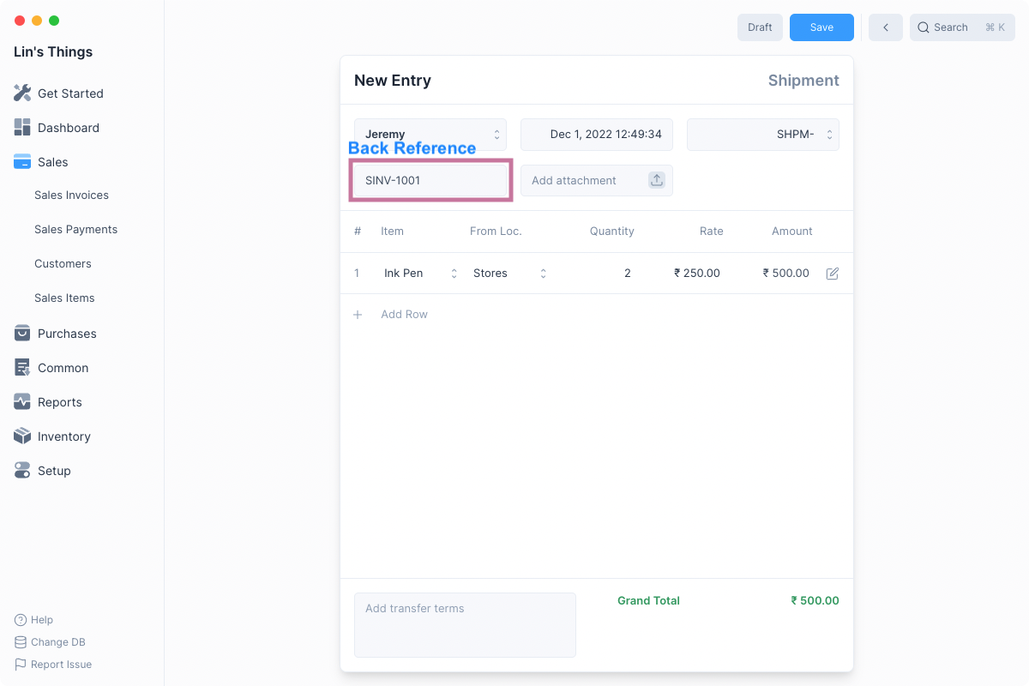Click the Dashboard icon in sidebar
Screen dimensions: 1029x686
point(22,127)
